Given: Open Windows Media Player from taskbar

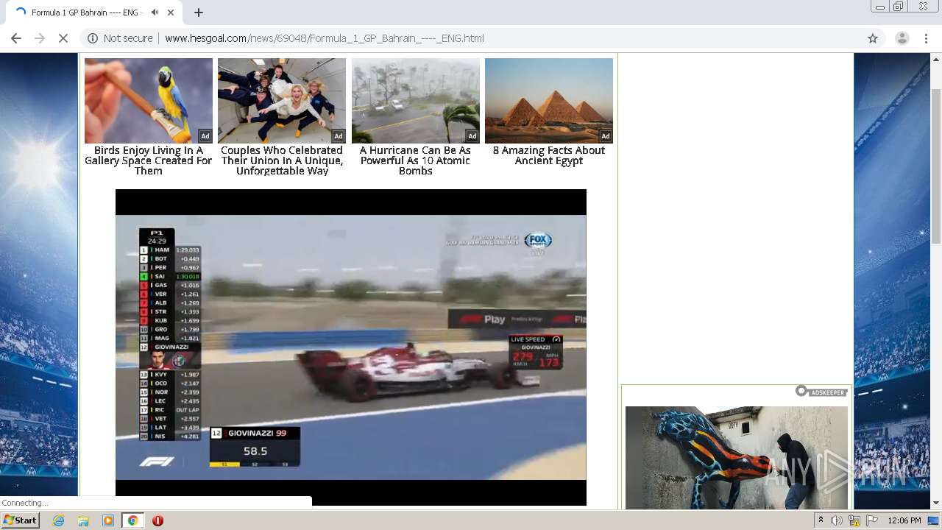Looking at the screenshot, I should click(x=108, y=520).
